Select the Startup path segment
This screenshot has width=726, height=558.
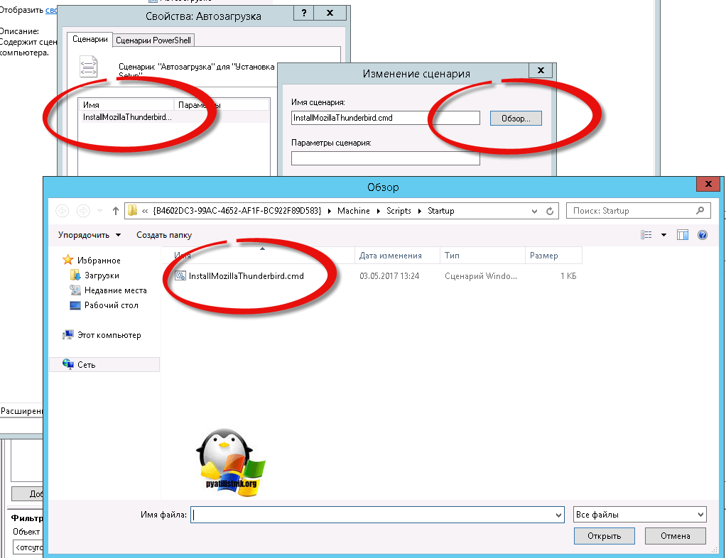click(440, 211)
